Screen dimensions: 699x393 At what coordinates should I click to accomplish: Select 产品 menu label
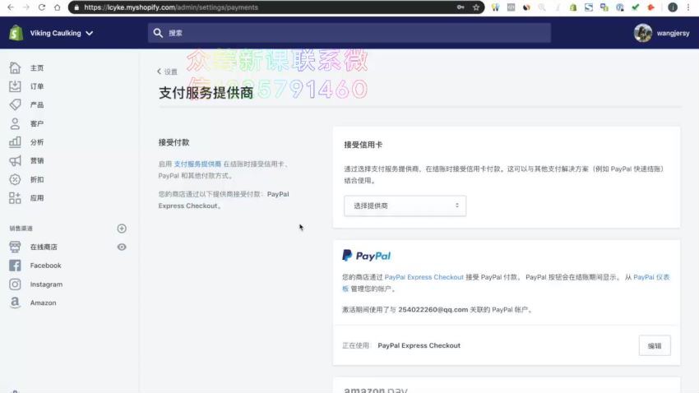[37, 104]
